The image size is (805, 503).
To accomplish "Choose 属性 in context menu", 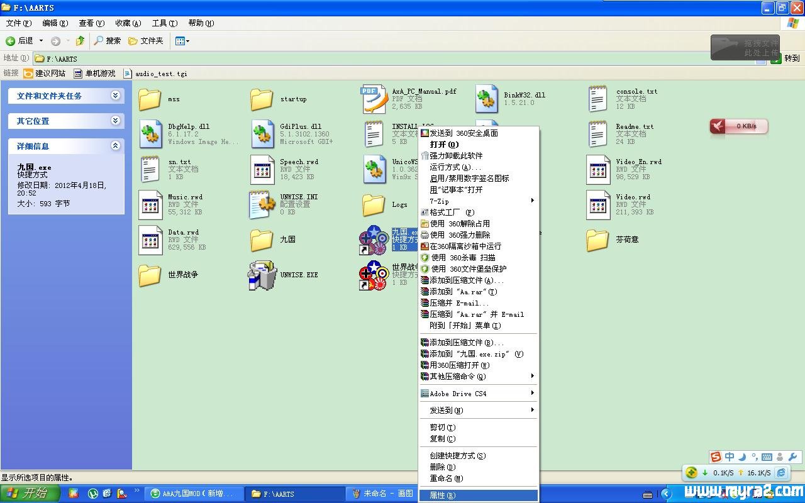I will 479,495.
